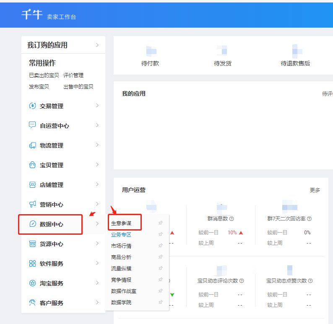The image size is (333, 324).
Task: Click the 10% value under 群消息数
Action: pos(232,233)
